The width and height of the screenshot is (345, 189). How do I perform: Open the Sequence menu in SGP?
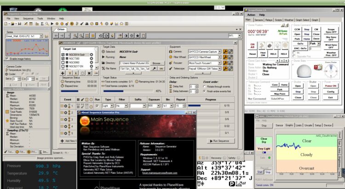click(x=28, y=19)
